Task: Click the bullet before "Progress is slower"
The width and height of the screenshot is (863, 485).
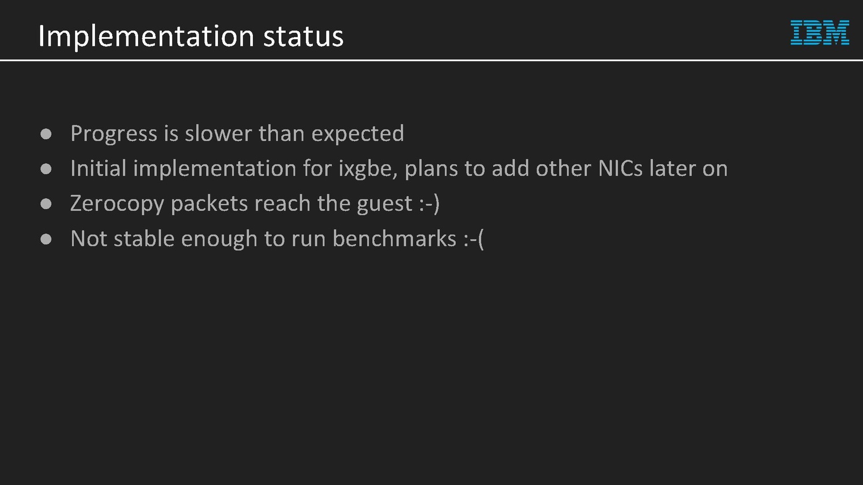Action: pos(46,134)
